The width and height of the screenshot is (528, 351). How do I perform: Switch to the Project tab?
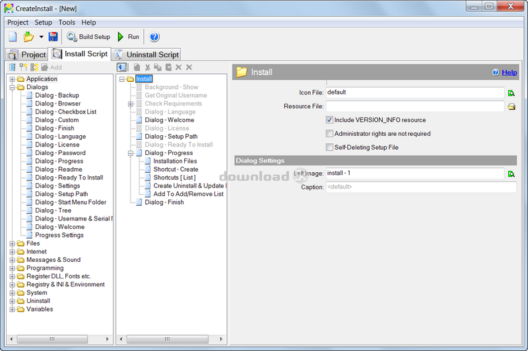27,55
